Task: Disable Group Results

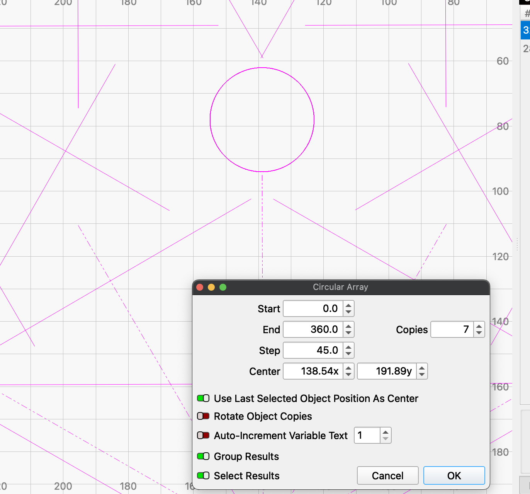Action: pos(204,457)
